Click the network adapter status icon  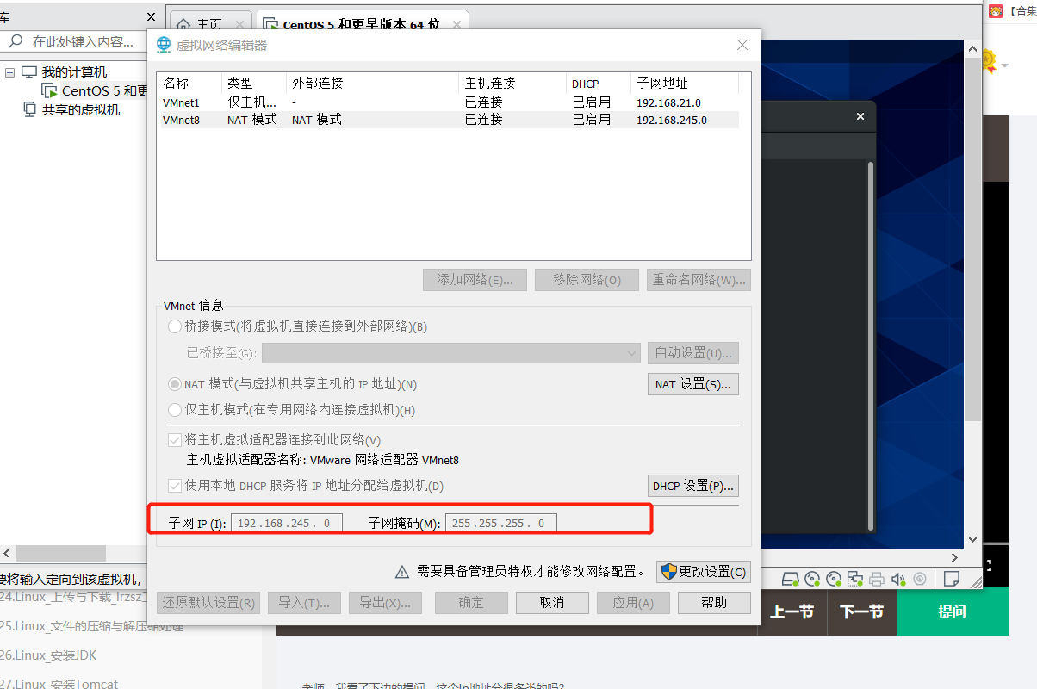click(x=855, y=578)
